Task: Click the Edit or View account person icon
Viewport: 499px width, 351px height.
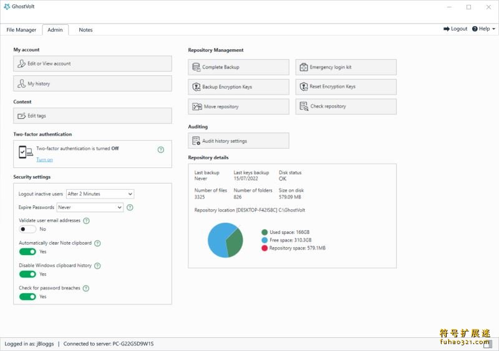Action: tap(21, 63)
